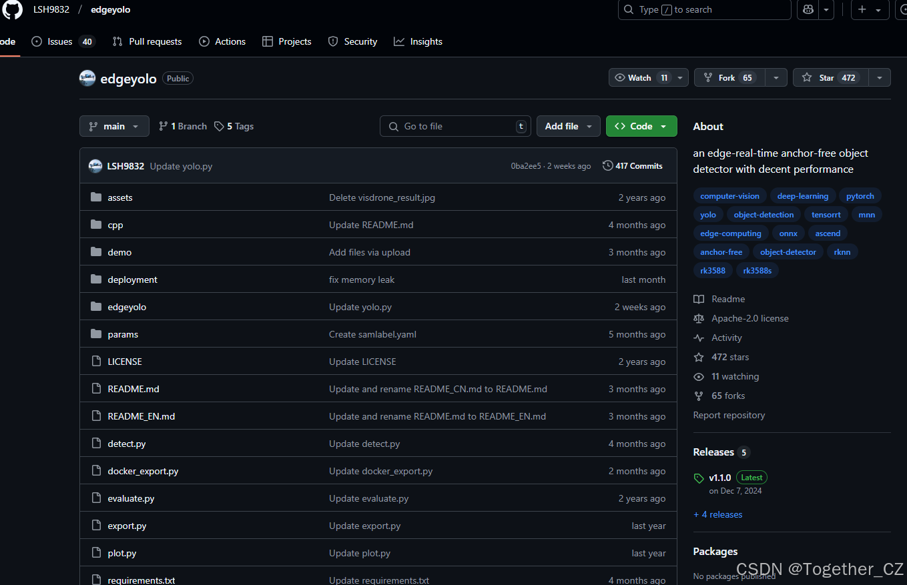Switch to the Issues tab

tap(64, 41)
